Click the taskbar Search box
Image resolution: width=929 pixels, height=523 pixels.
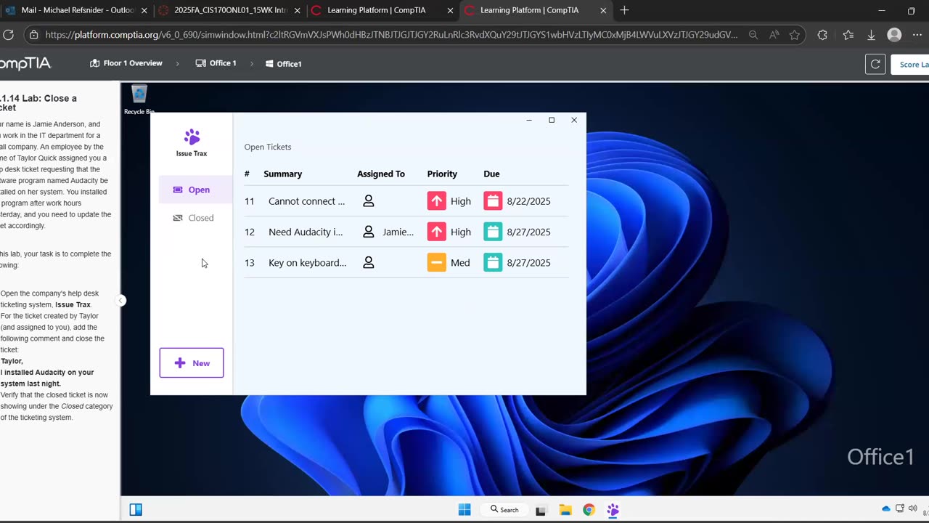504,510
